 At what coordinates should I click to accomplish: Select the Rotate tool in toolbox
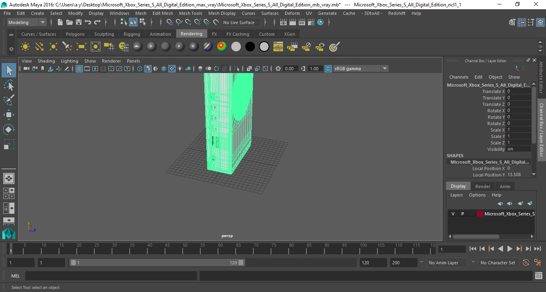[x=9, y=129]
